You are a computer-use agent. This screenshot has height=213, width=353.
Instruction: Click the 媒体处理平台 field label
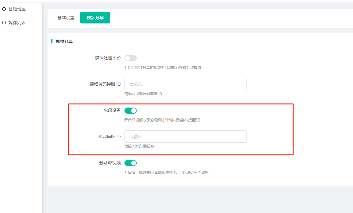pyautogui.click(x=108, y=58)
